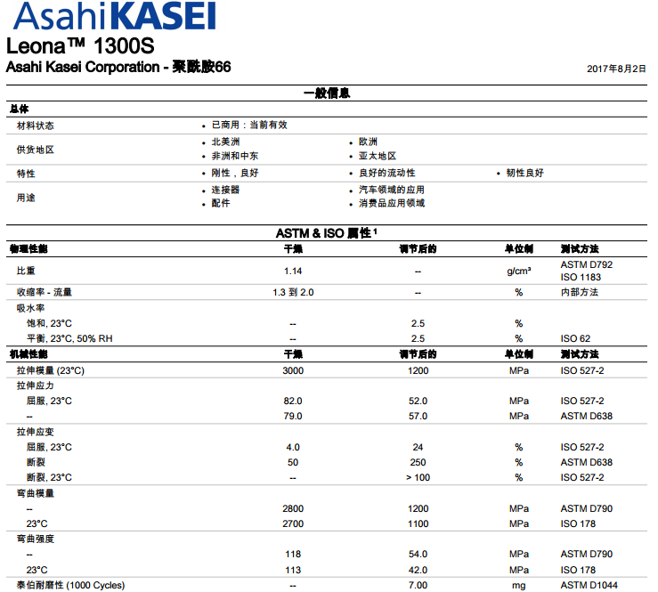The image size is (658, 592).
Task: Select the '拉伸应力' row label
Action: pyautogui.click(x=36, y=385)
